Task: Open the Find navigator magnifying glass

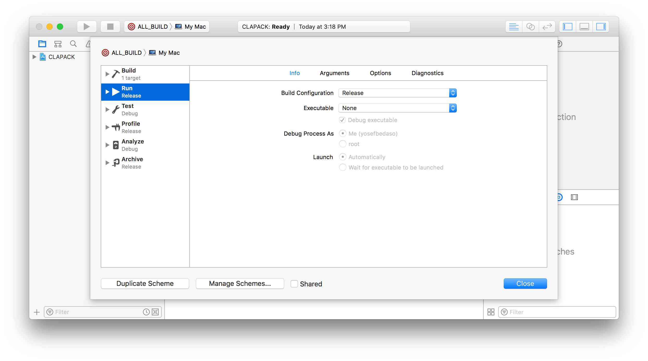Action: [73, 44]
